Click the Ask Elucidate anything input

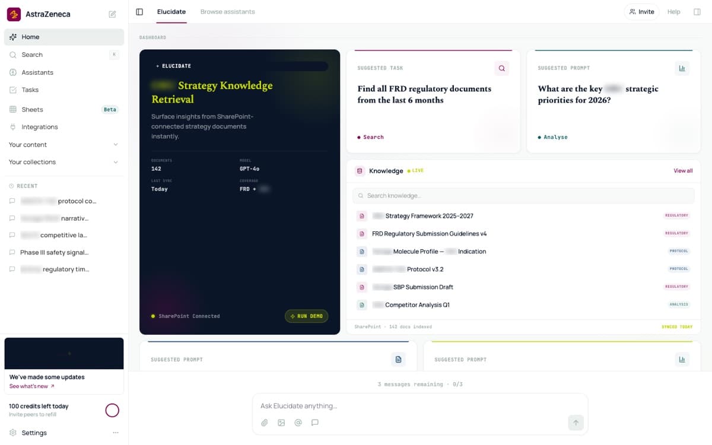click(420, 406)
